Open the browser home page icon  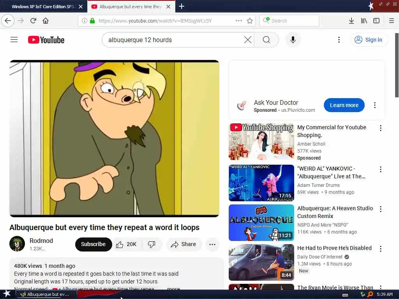click(x=46, y=21)
